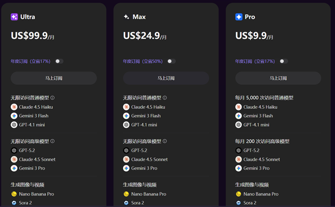Image resolution: width=335 pixels, height=207 pixels.
Task: Click Nano Banana Pro icon in Ultra plan
Action: 14,194
